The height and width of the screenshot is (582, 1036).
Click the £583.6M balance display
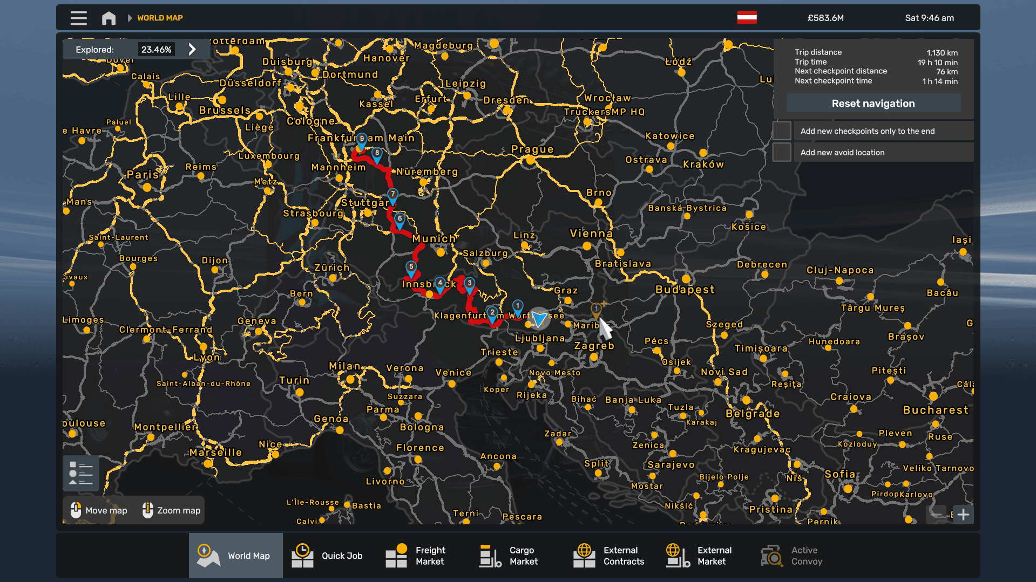[825, 18]
